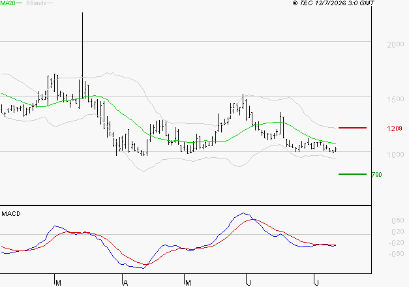
Task: Click the top of the tall price spike
Action: [82, 13]
